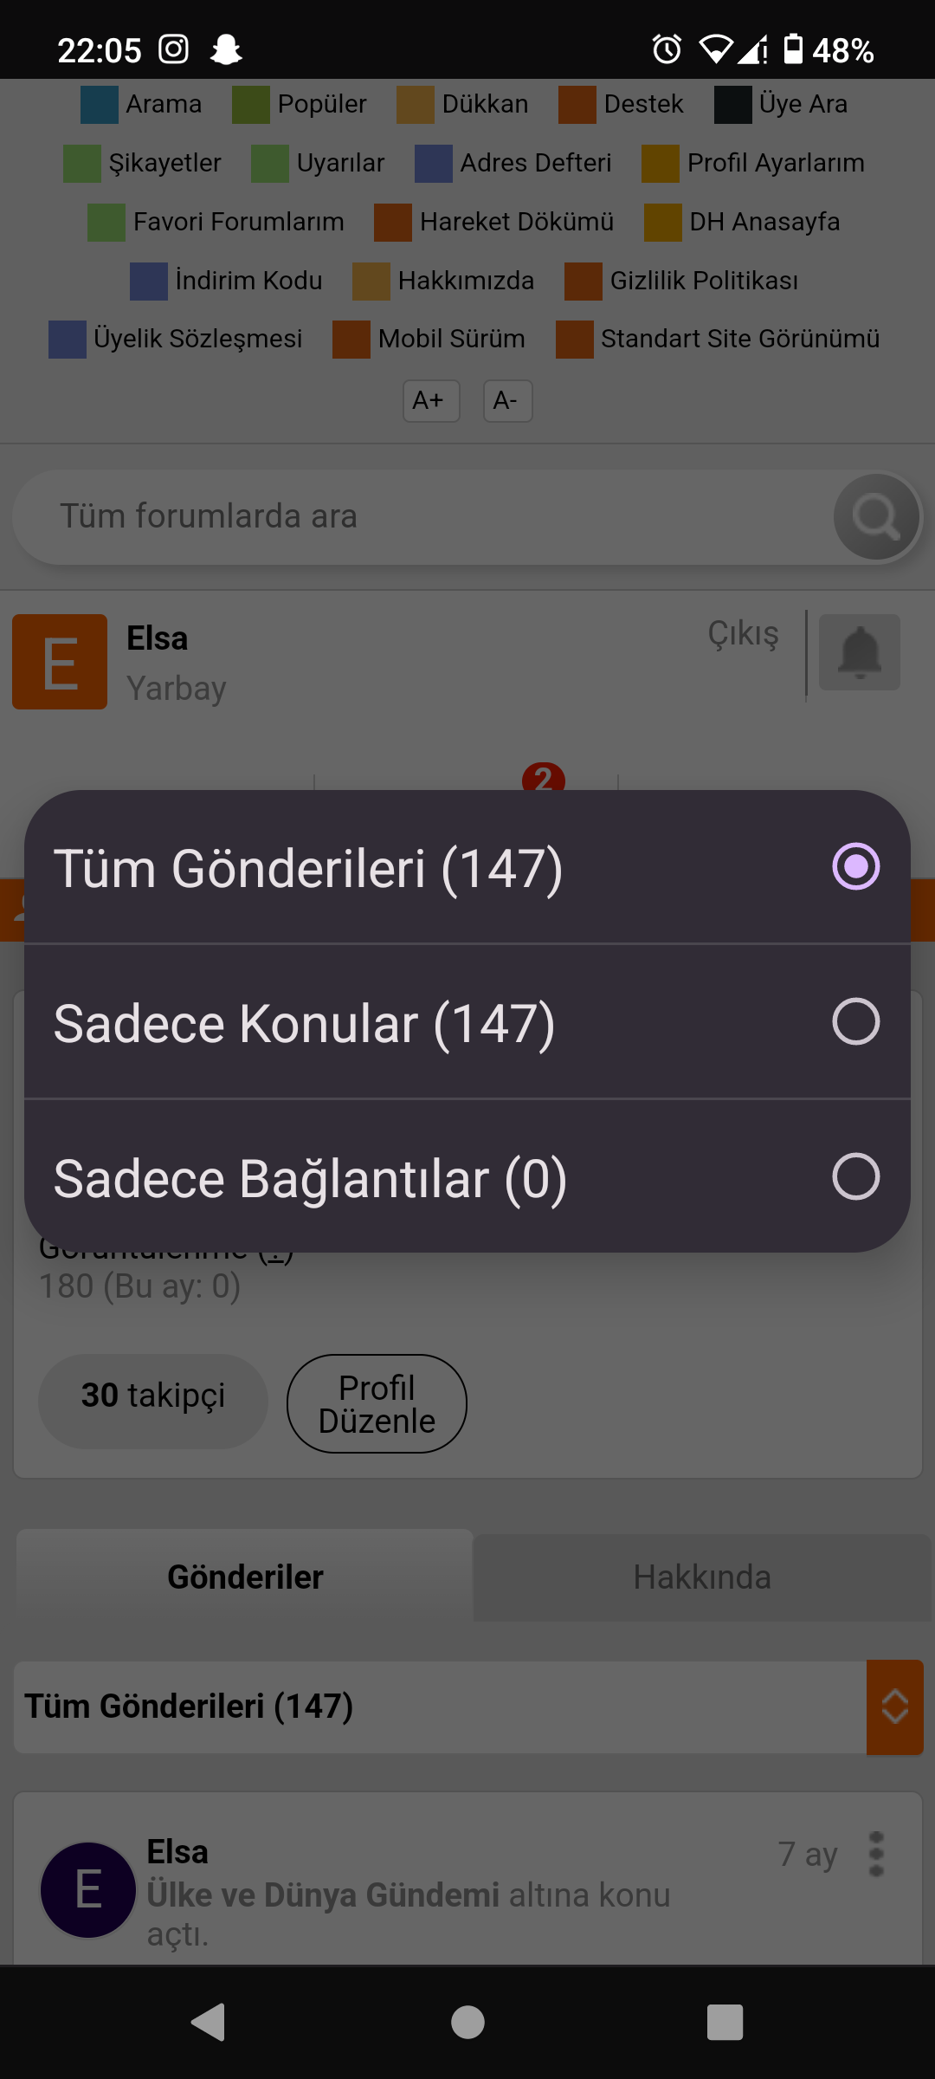Tap the Android home navigation button
935x2079 pixels.
coord(467,2023)
